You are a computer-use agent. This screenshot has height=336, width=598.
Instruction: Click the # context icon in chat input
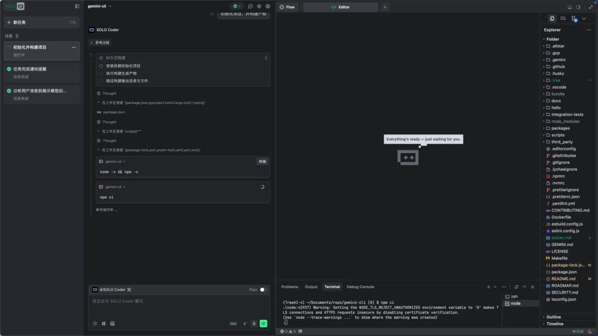point(104,323)
